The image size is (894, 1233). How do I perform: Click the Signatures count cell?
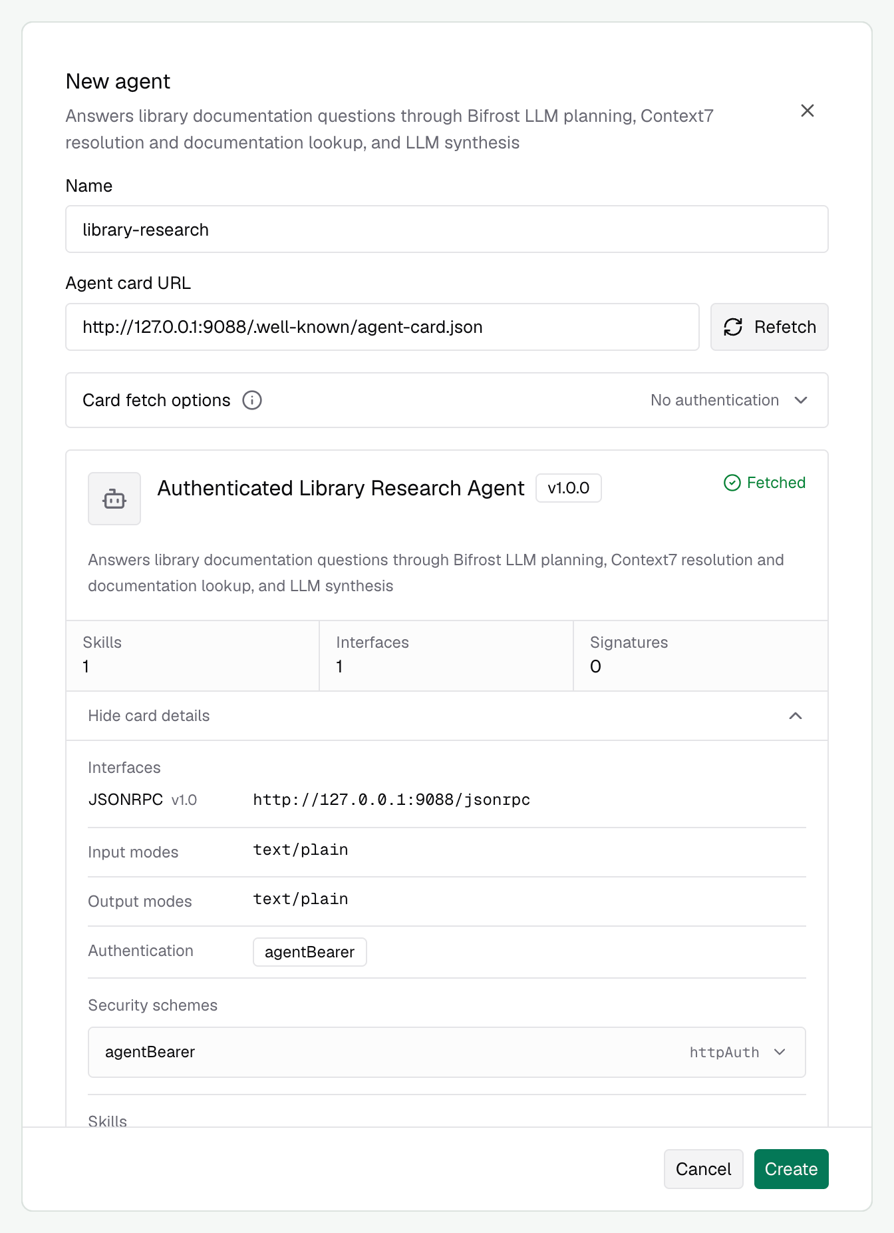coord(700,656)
